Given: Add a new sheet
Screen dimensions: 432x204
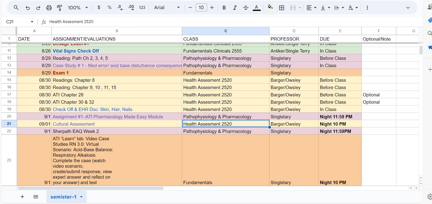Looking at the screenshot, I should point(22,197).
